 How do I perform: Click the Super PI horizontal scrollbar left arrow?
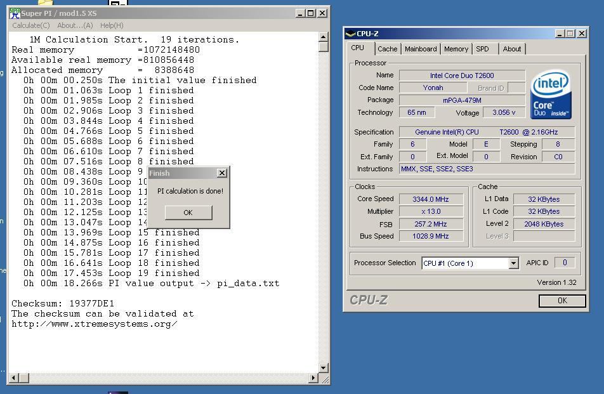point(13,378)
